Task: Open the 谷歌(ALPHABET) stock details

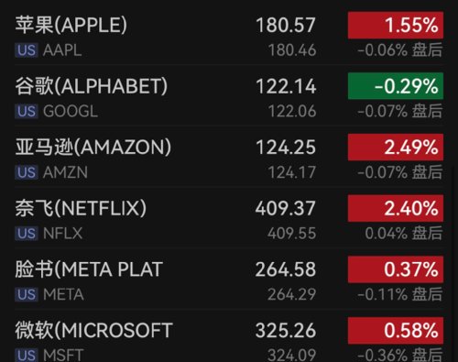Action: [x=229, y=95]
